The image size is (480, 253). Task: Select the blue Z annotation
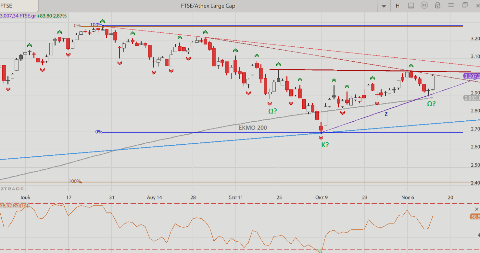[x=386, y=114]
